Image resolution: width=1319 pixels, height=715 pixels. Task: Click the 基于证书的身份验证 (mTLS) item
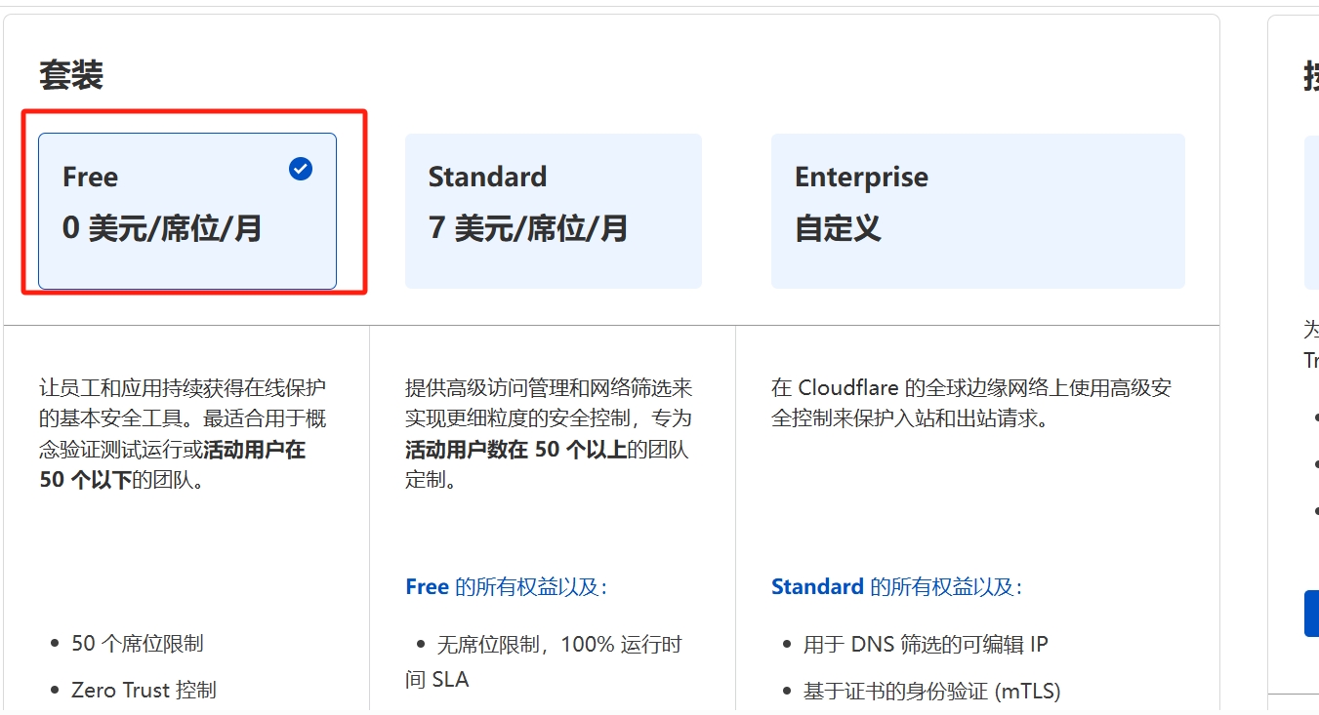coord(931,692)
